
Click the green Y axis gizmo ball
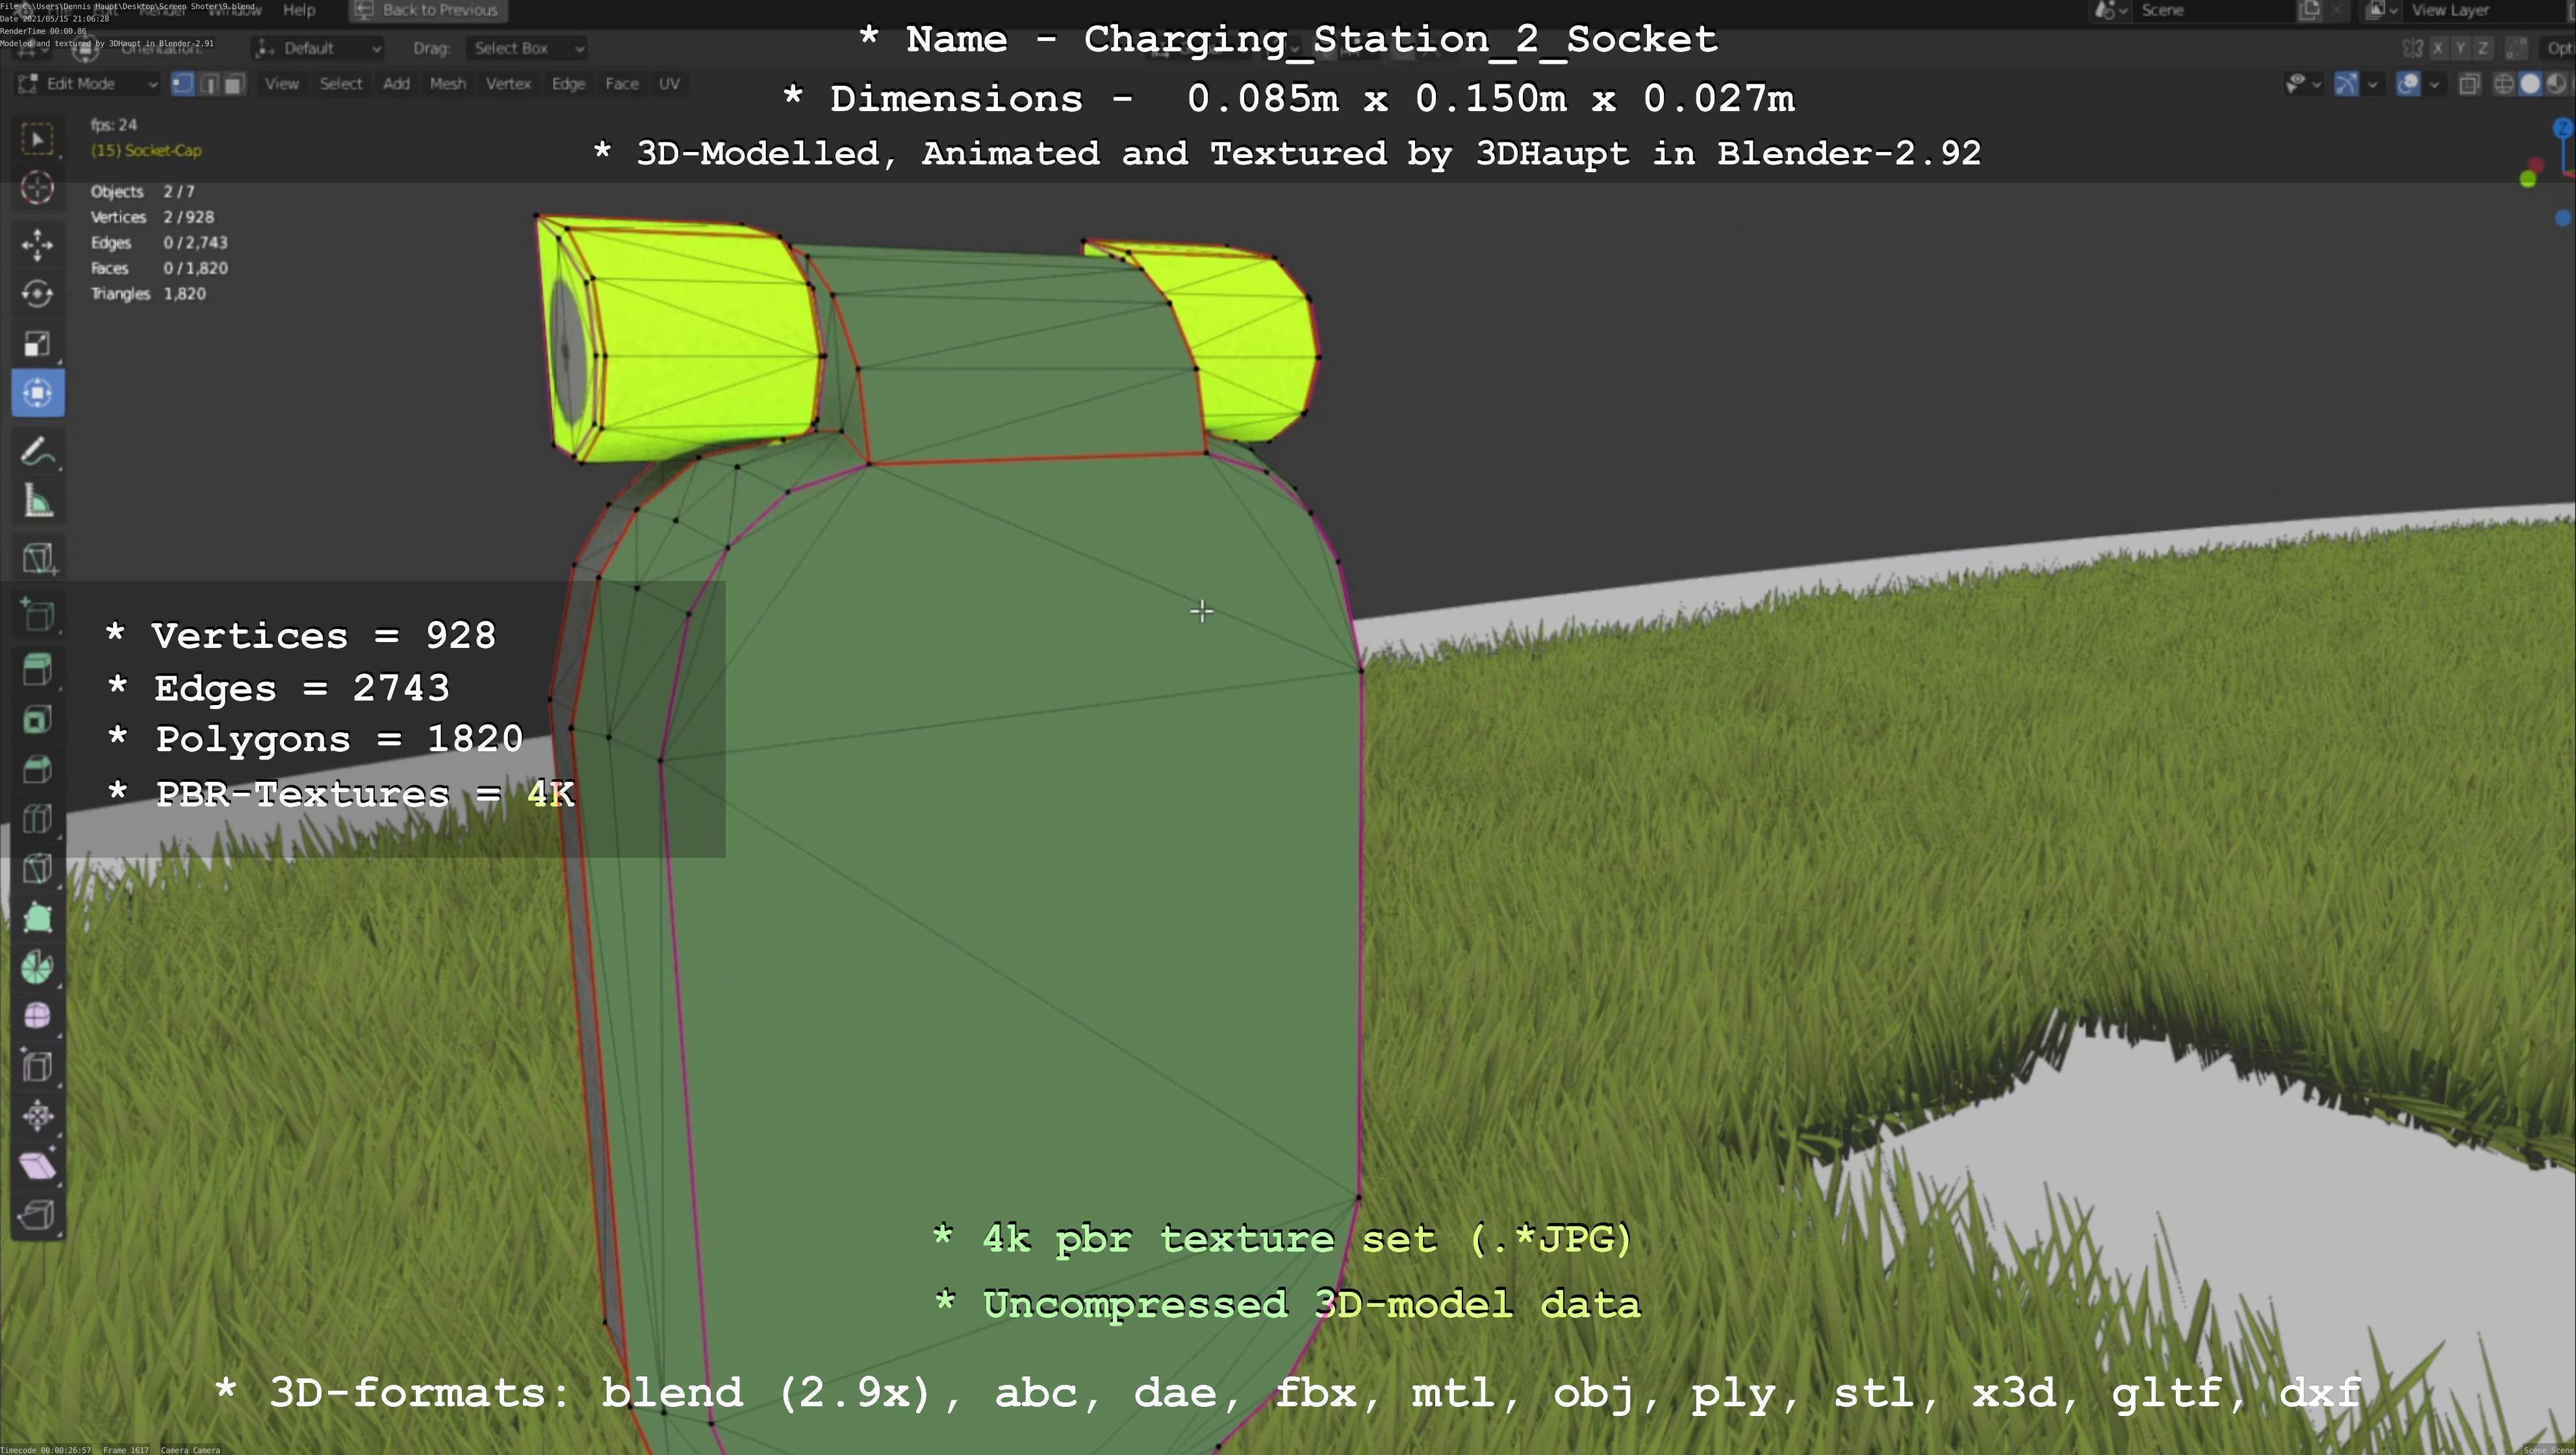(x=2528, y=179)
